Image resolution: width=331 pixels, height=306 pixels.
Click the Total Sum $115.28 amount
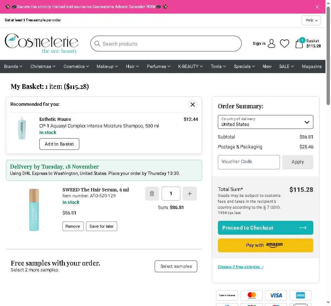click(x=301, y=190)
